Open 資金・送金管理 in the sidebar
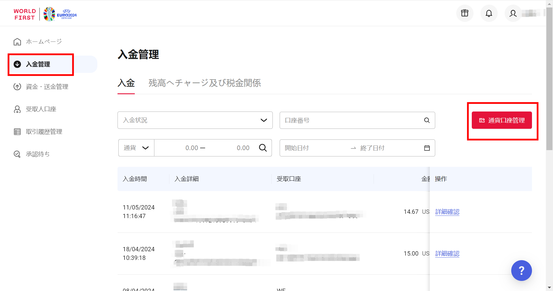Screen dimensions: 553x291 47,87
